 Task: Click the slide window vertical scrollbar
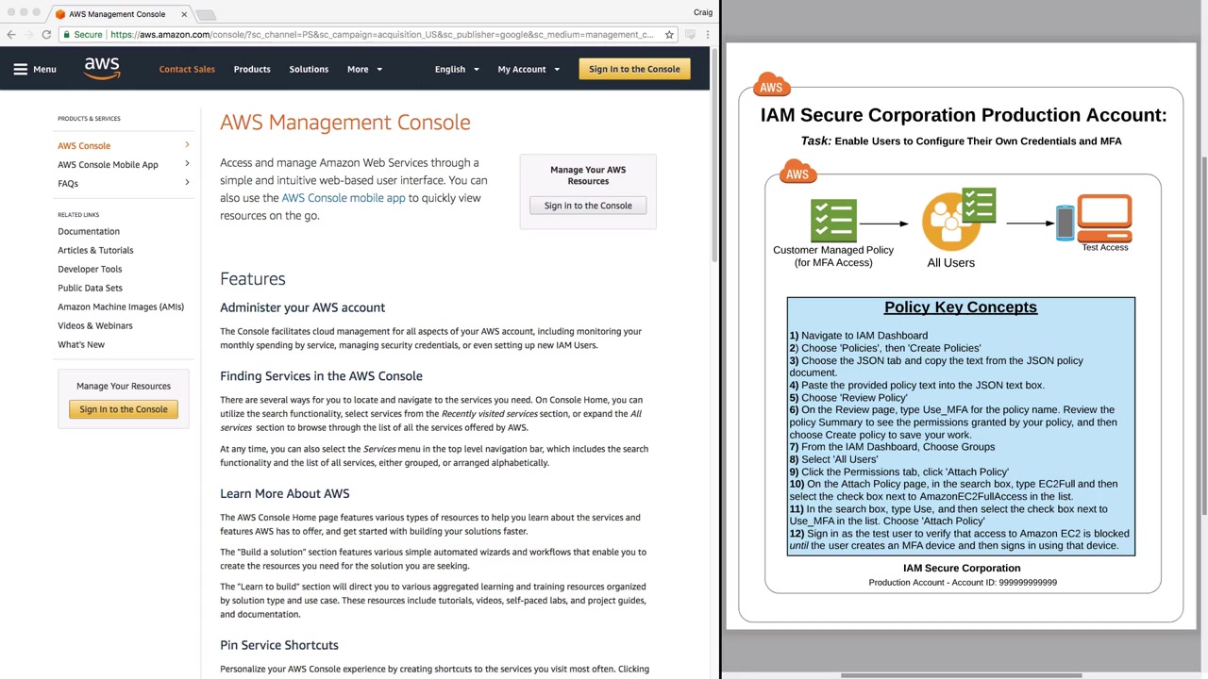click(x=1203, y=335)
